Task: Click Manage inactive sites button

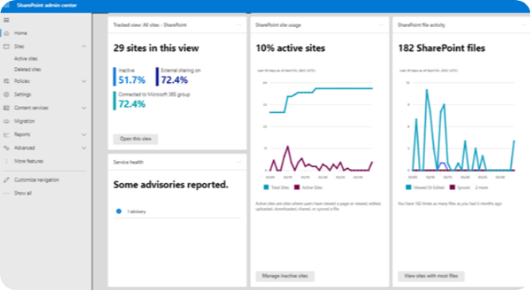Action: [x=285, y=276]
